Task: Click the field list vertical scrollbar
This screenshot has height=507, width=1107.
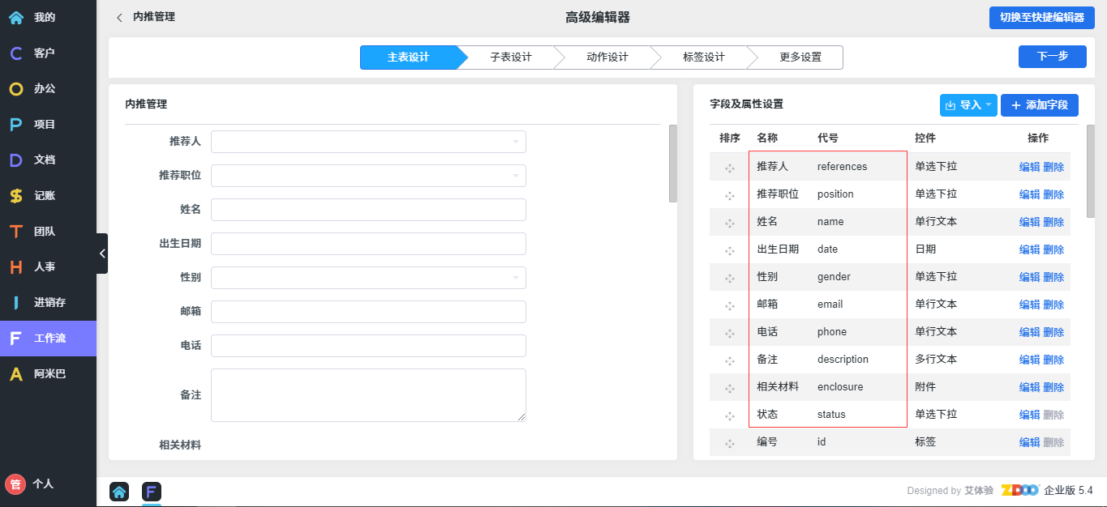Action: click(1090, 172)
